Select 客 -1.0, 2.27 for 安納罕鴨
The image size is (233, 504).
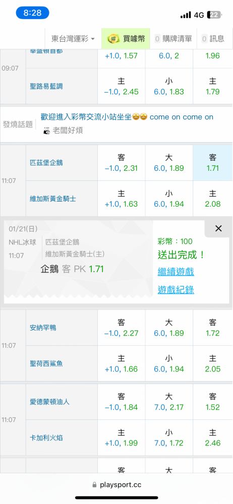[122, 328]
